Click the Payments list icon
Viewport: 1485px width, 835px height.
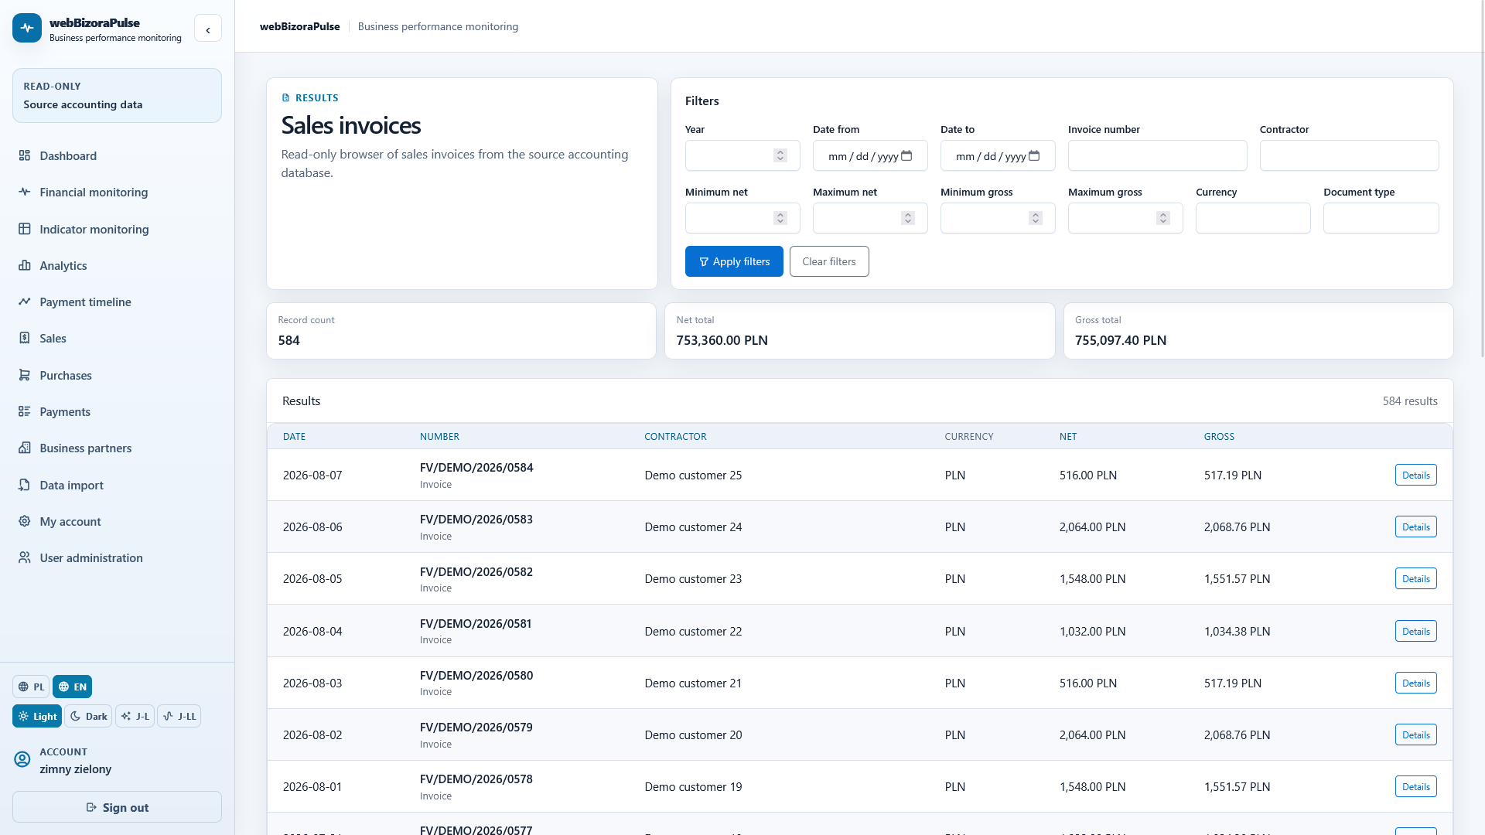[25, 411]
